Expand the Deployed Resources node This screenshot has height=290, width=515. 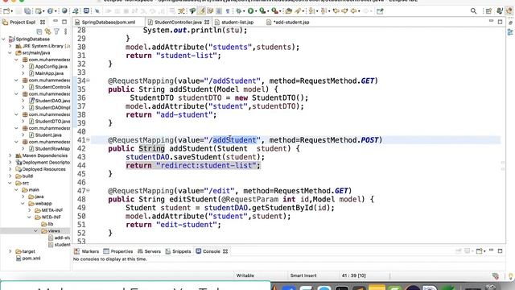10,169
